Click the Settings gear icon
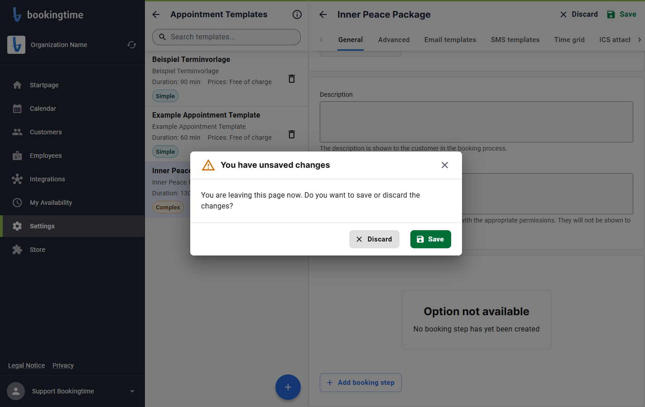 pos(17,226)
